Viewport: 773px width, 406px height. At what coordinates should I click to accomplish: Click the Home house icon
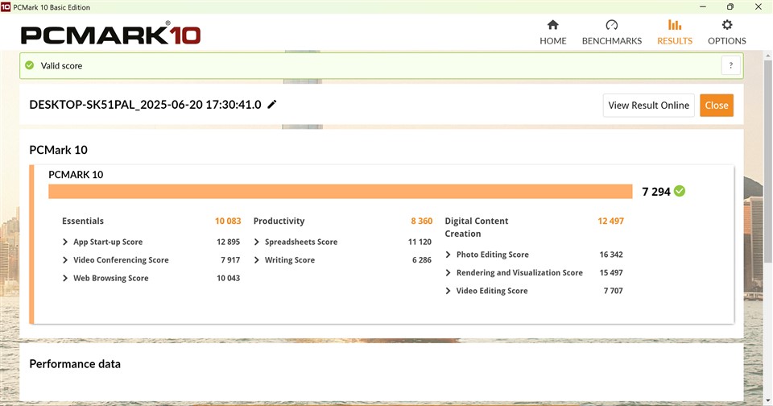pyautogui.click(x=552, y=25)
